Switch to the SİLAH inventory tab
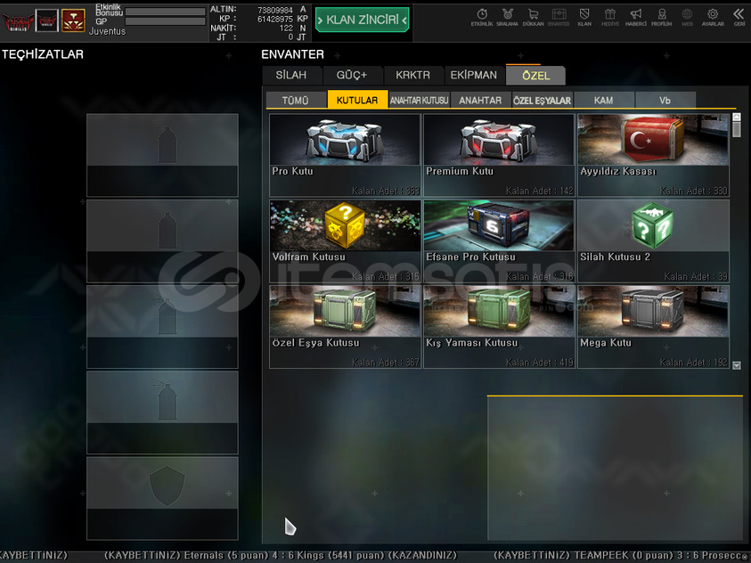This screenshot has width=751, height=563. click(x=291, y=76)
